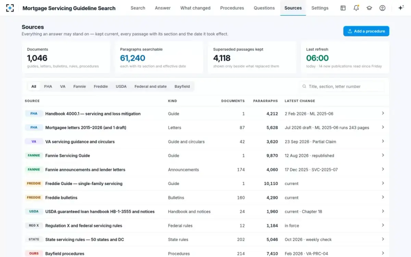Click the LATEST CHANGE column header
This screenshot has height=257, width=411.
(300, 101)
